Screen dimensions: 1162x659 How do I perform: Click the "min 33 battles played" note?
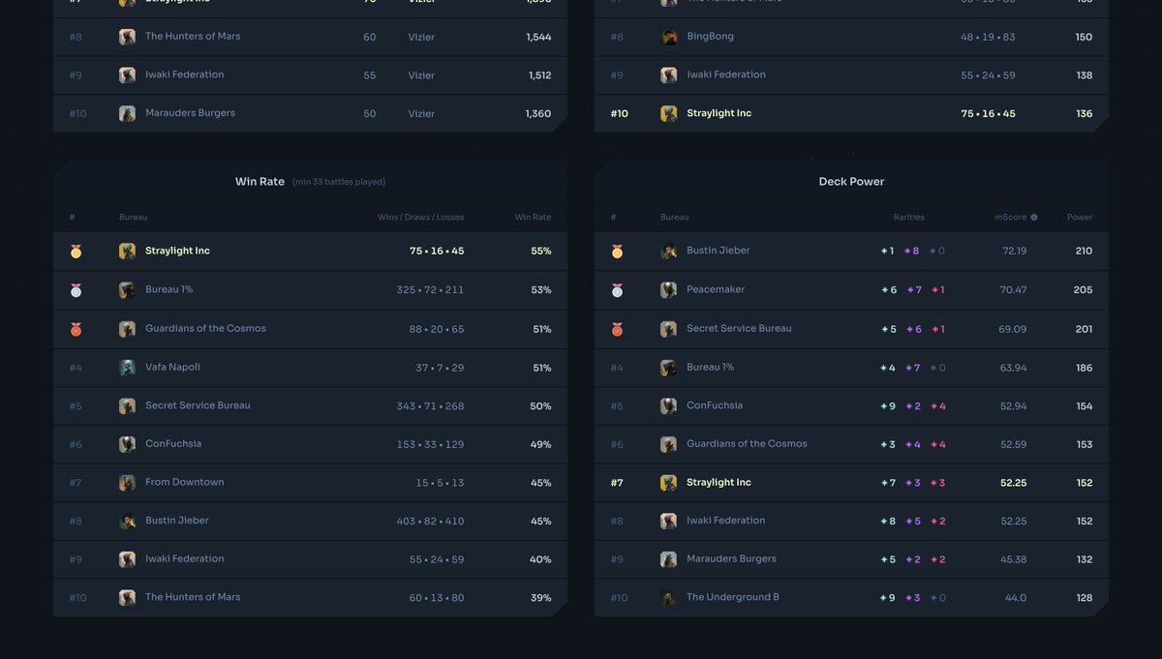click(339, 182)
